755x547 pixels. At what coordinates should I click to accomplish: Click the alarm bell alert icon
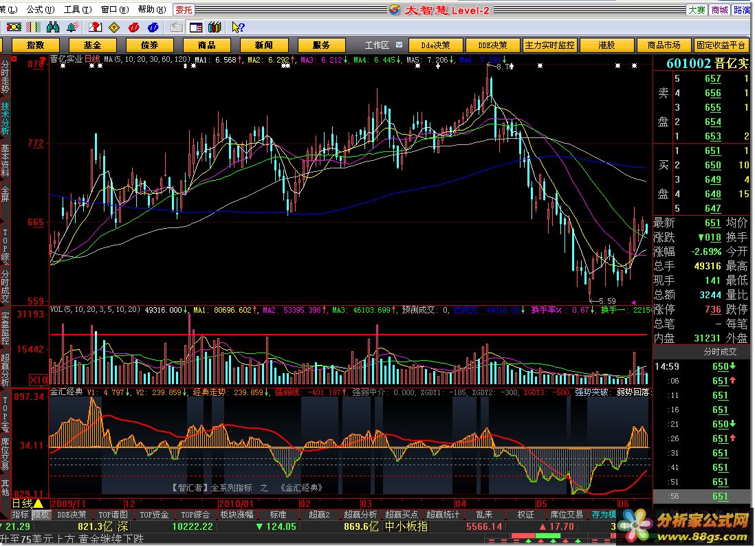pos(73,27)
